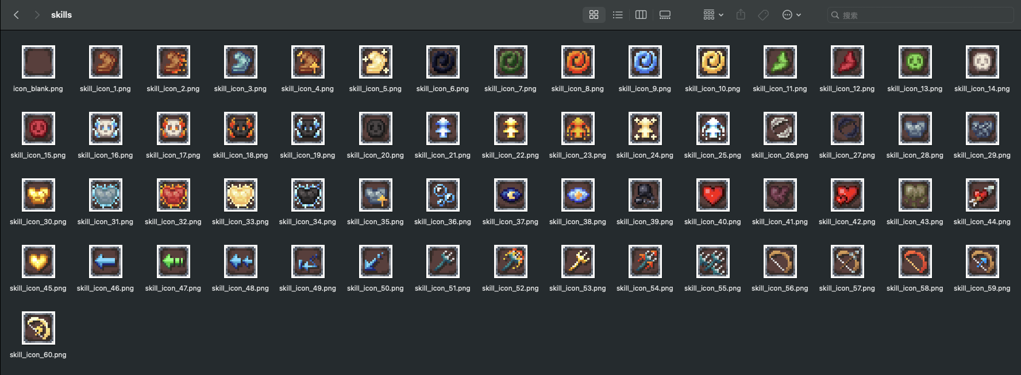This screenshot has width=1021, height=375.
Task: Select the icon_blank.png file
Action: [38, 62]
